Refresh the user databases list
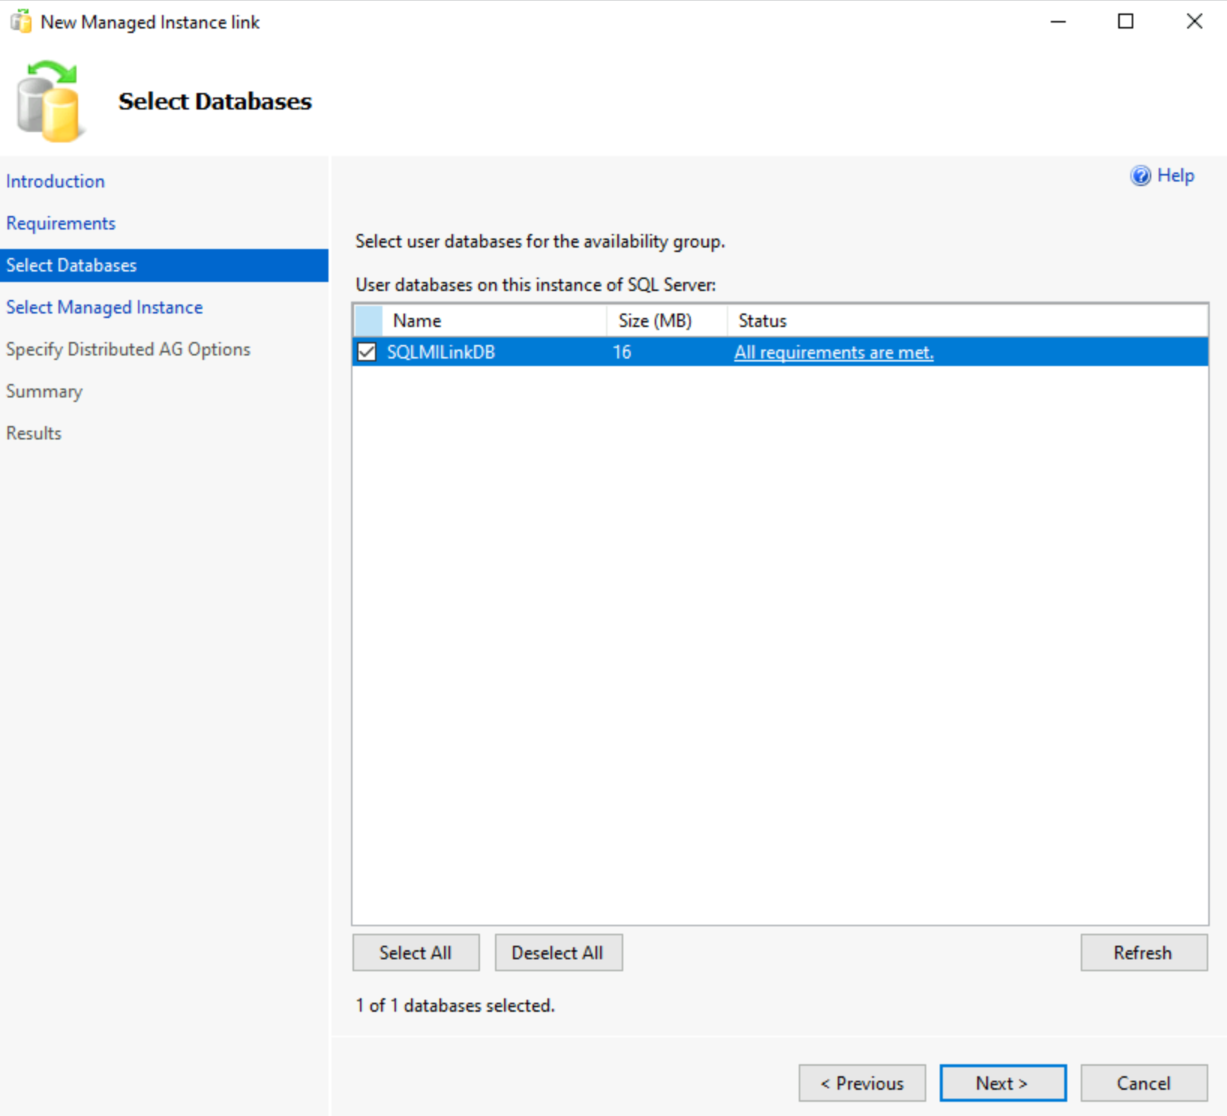 1143,952
